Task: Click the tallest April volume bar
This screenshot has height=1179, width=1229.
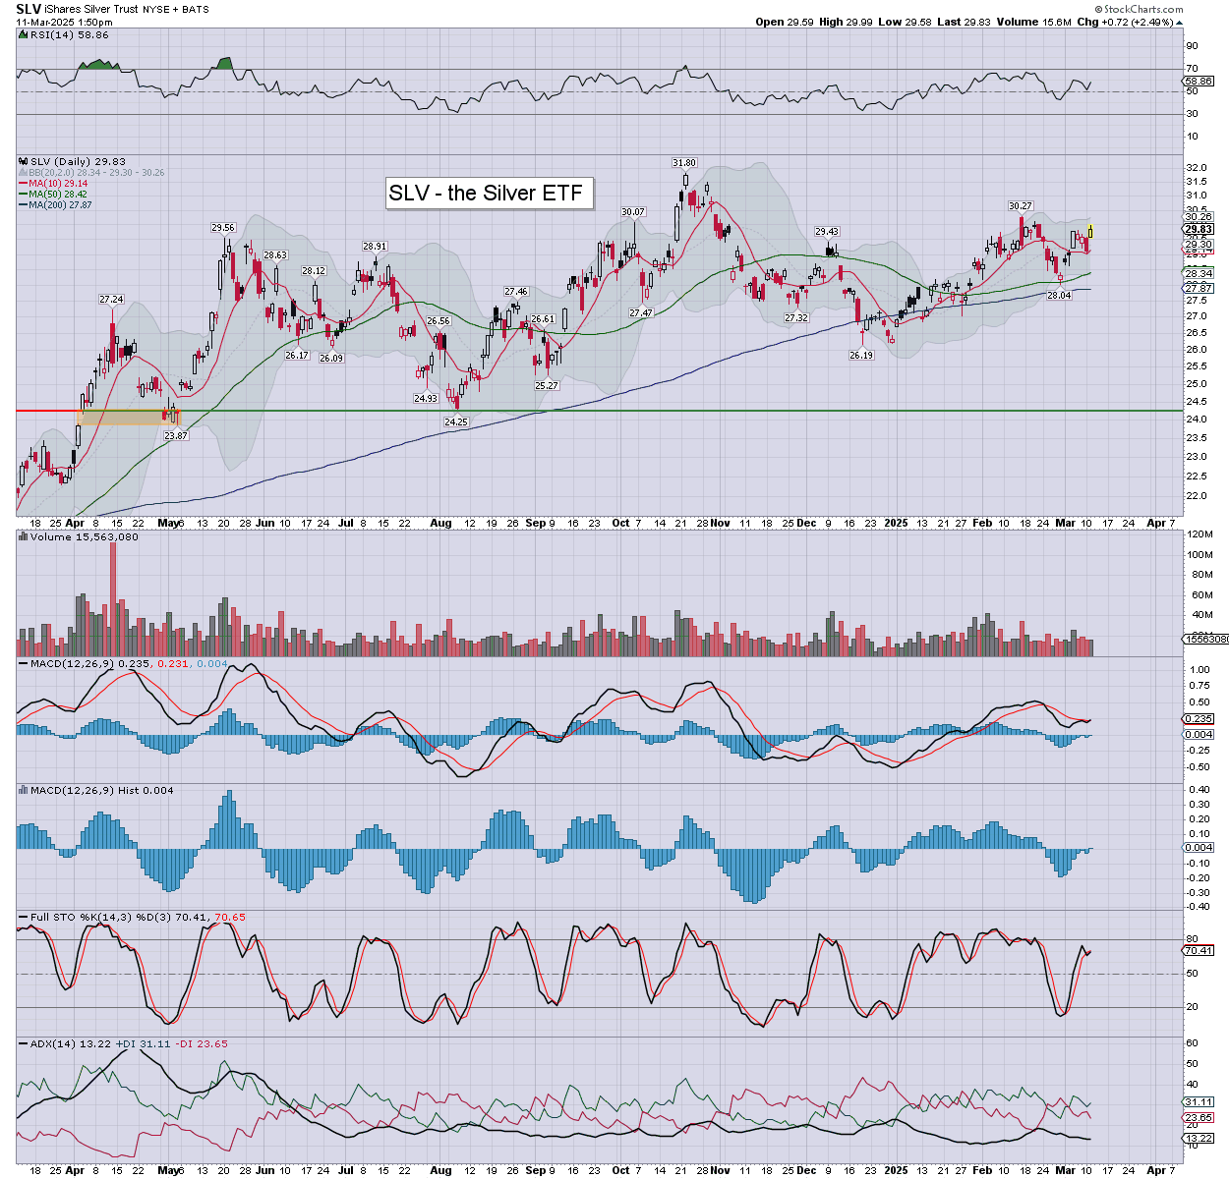Action: (x=113, y=597)
